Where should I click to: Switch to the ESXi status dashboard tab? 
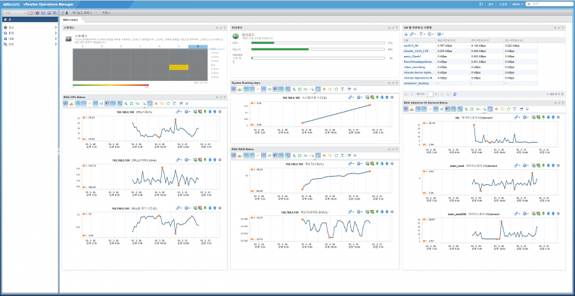tap(70, 20)
